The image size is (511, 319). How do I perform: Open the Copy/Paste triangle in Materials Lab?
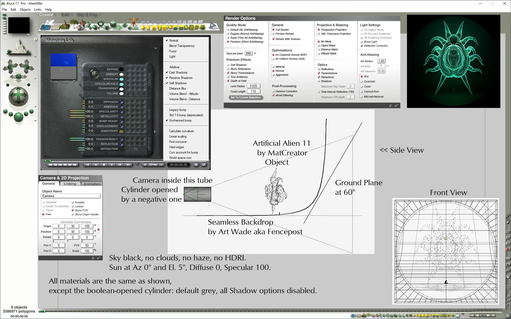(x=74, y=81)
